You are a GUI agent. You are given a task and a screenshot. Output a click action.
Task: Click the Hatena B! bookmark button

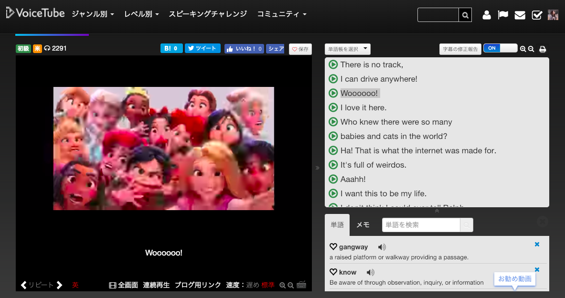coord(171,48)
